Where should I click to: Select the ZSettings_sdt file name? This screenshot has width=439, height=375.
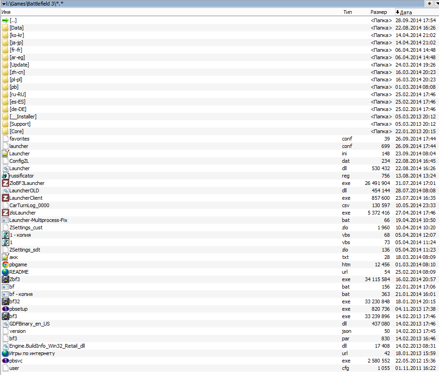point(25,250)
